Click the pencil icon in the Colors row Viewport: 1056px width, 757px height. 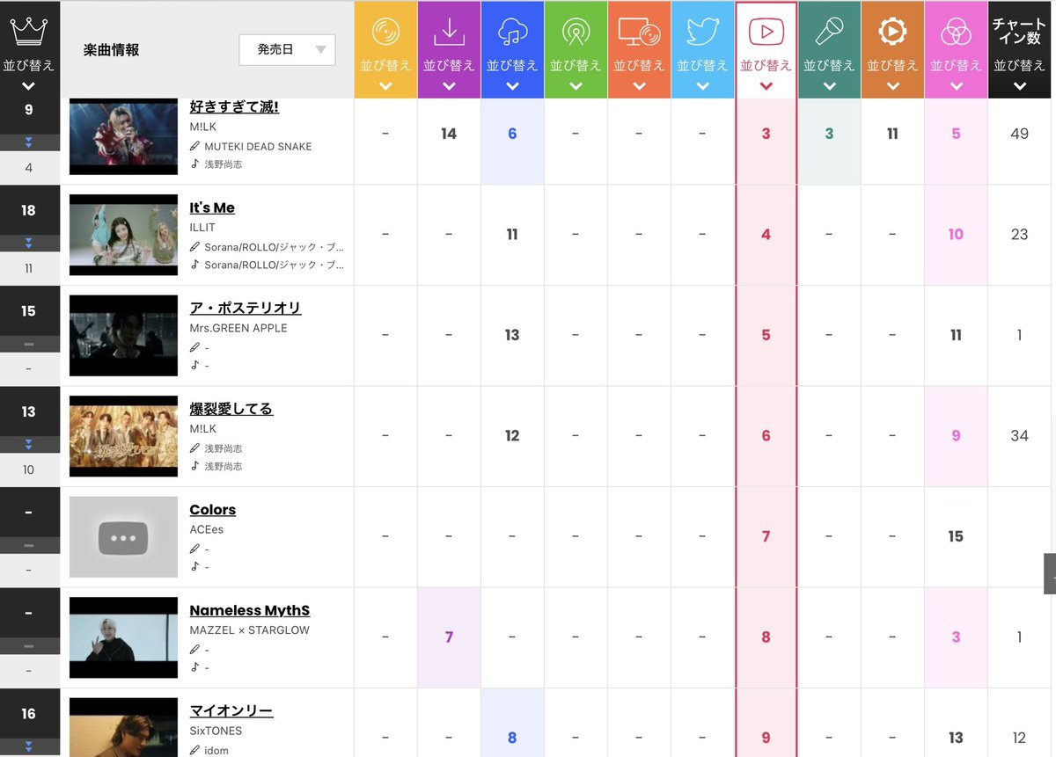[195, 549]
